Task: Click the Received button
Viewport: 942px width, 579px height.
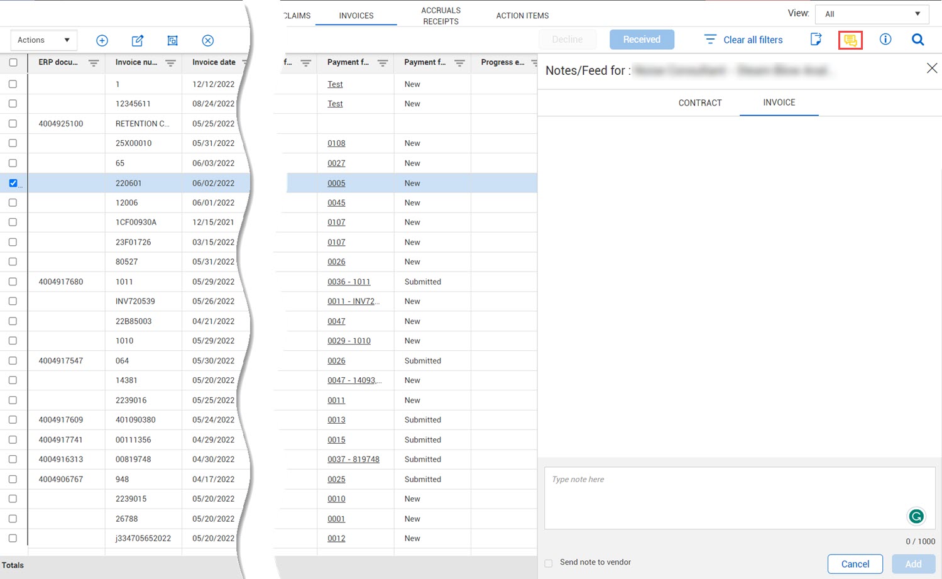Action: (642, 40)
